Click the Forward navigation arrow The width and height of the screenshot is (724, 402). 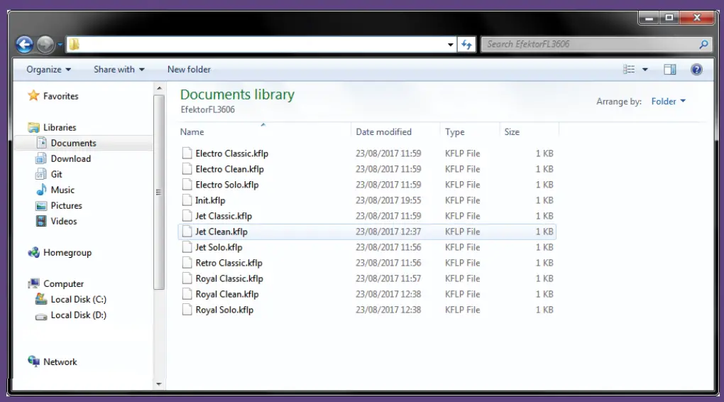[x=45, y=45]
